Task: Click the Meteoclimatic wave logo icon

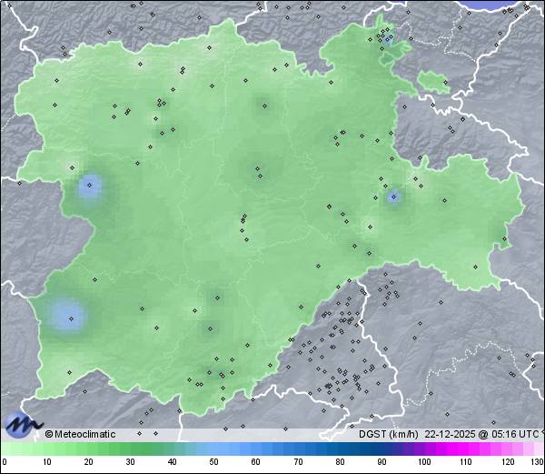Action: 22,423
